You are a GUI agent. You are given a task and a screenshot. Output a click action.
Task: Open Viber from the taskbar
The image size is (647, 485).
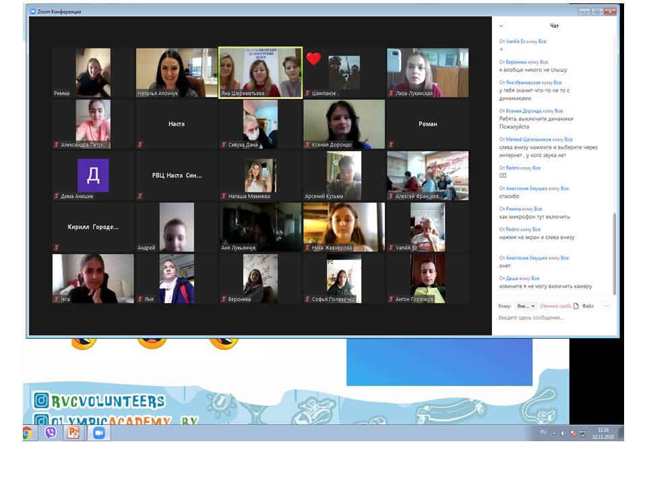(x=50, y=433)
